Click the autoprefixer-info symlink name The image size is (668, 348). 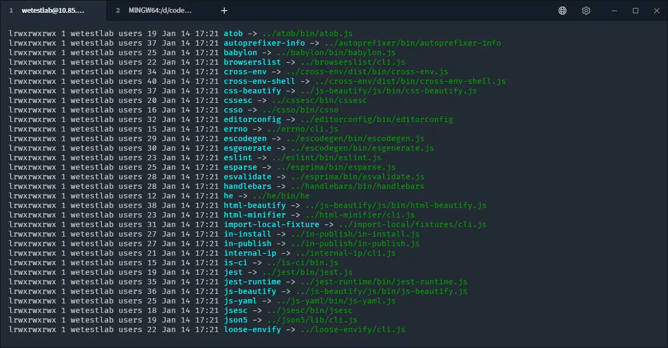pos(264,43)
